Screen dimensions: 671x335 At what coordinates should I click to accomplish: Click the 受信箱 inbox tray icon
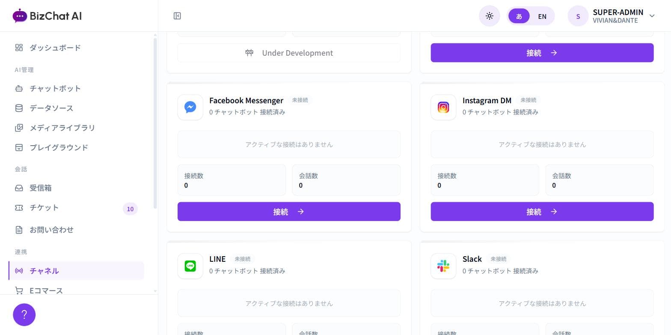pos(19,188)
